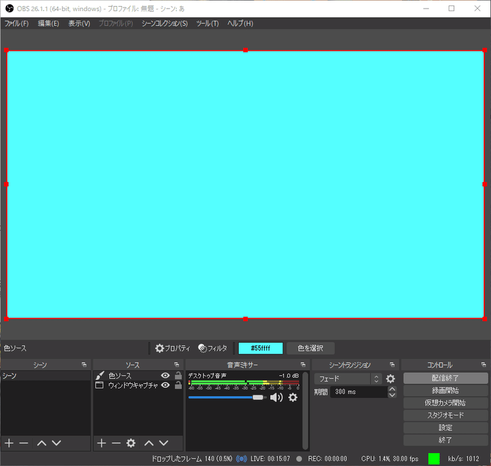Undock the シーン panel
The image size is (491, 466).
[x=84, y=365]
